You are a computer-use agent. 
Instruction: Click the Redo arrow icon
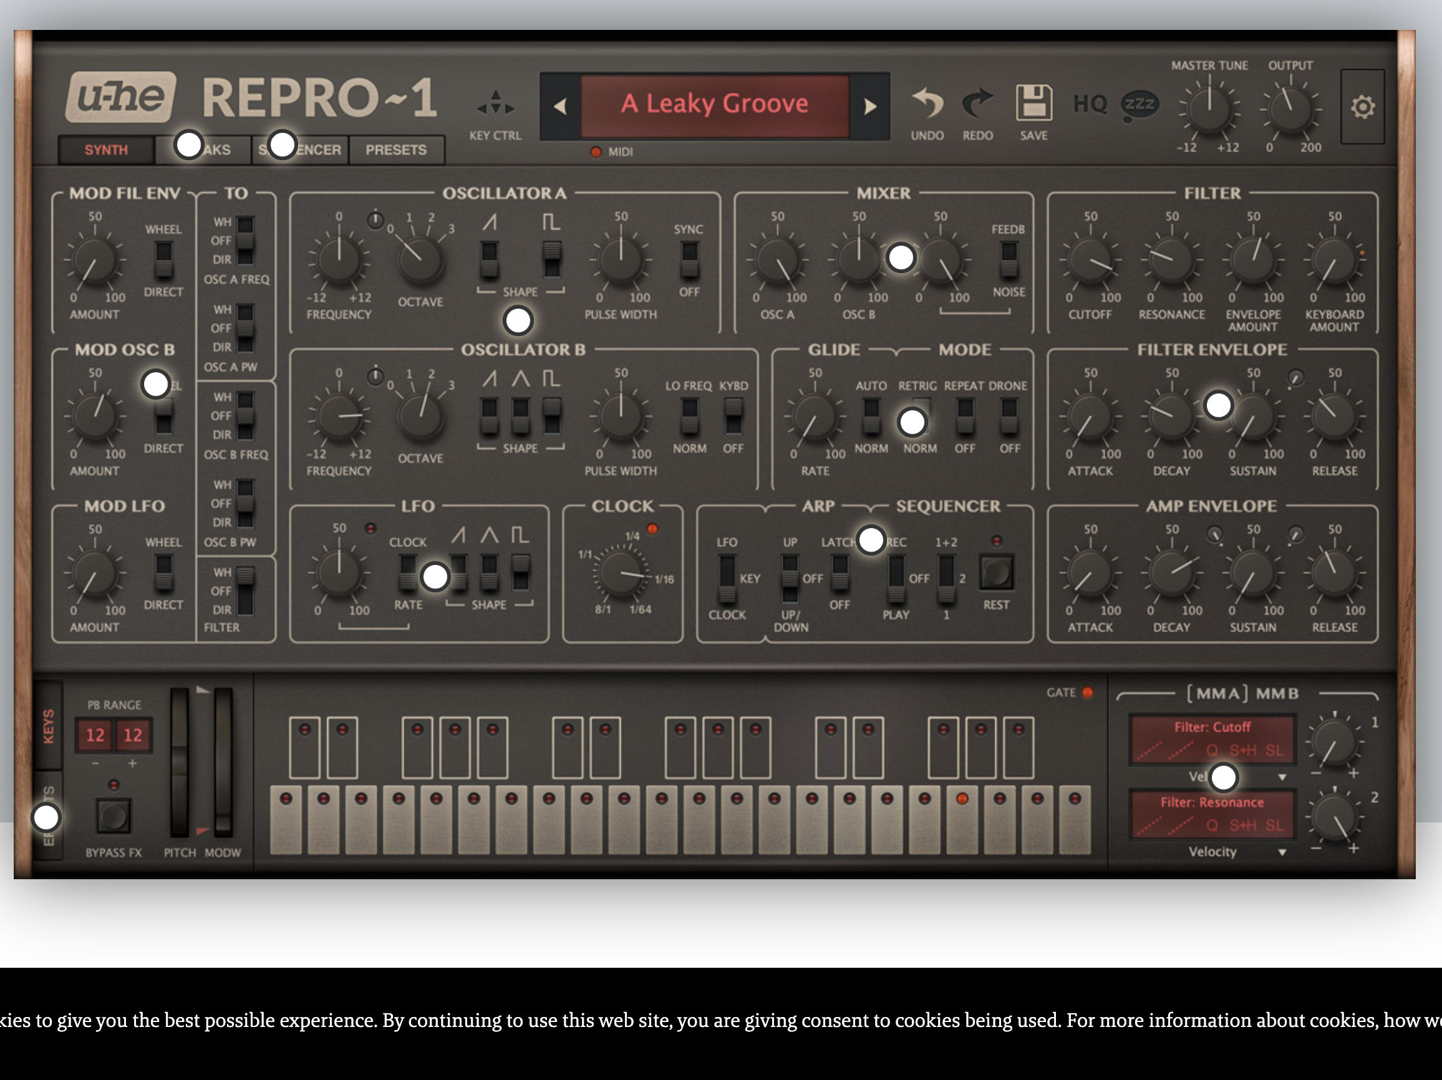[x=977, y=103]
